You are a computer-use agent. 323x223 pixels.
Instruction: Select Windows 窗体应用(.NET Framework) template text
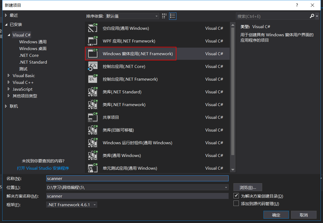(138, 54)
